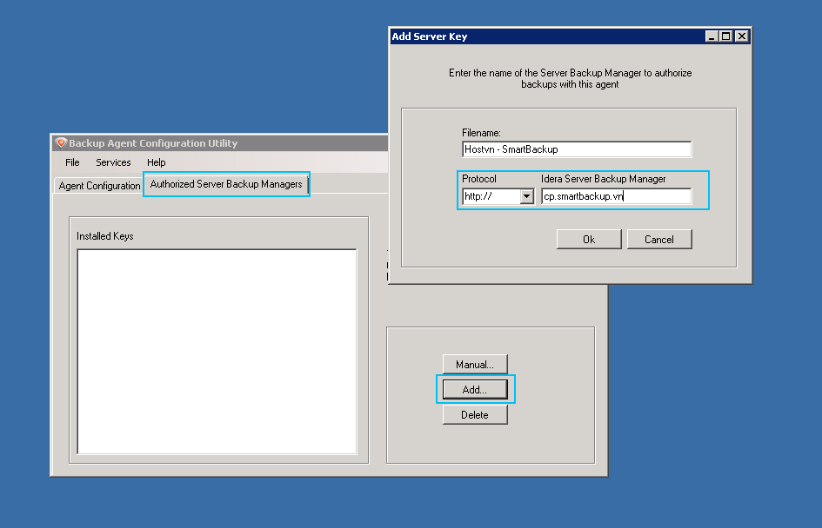Switch to the Agent Configuration tab

pyautogui.click(x=99, y=186)
